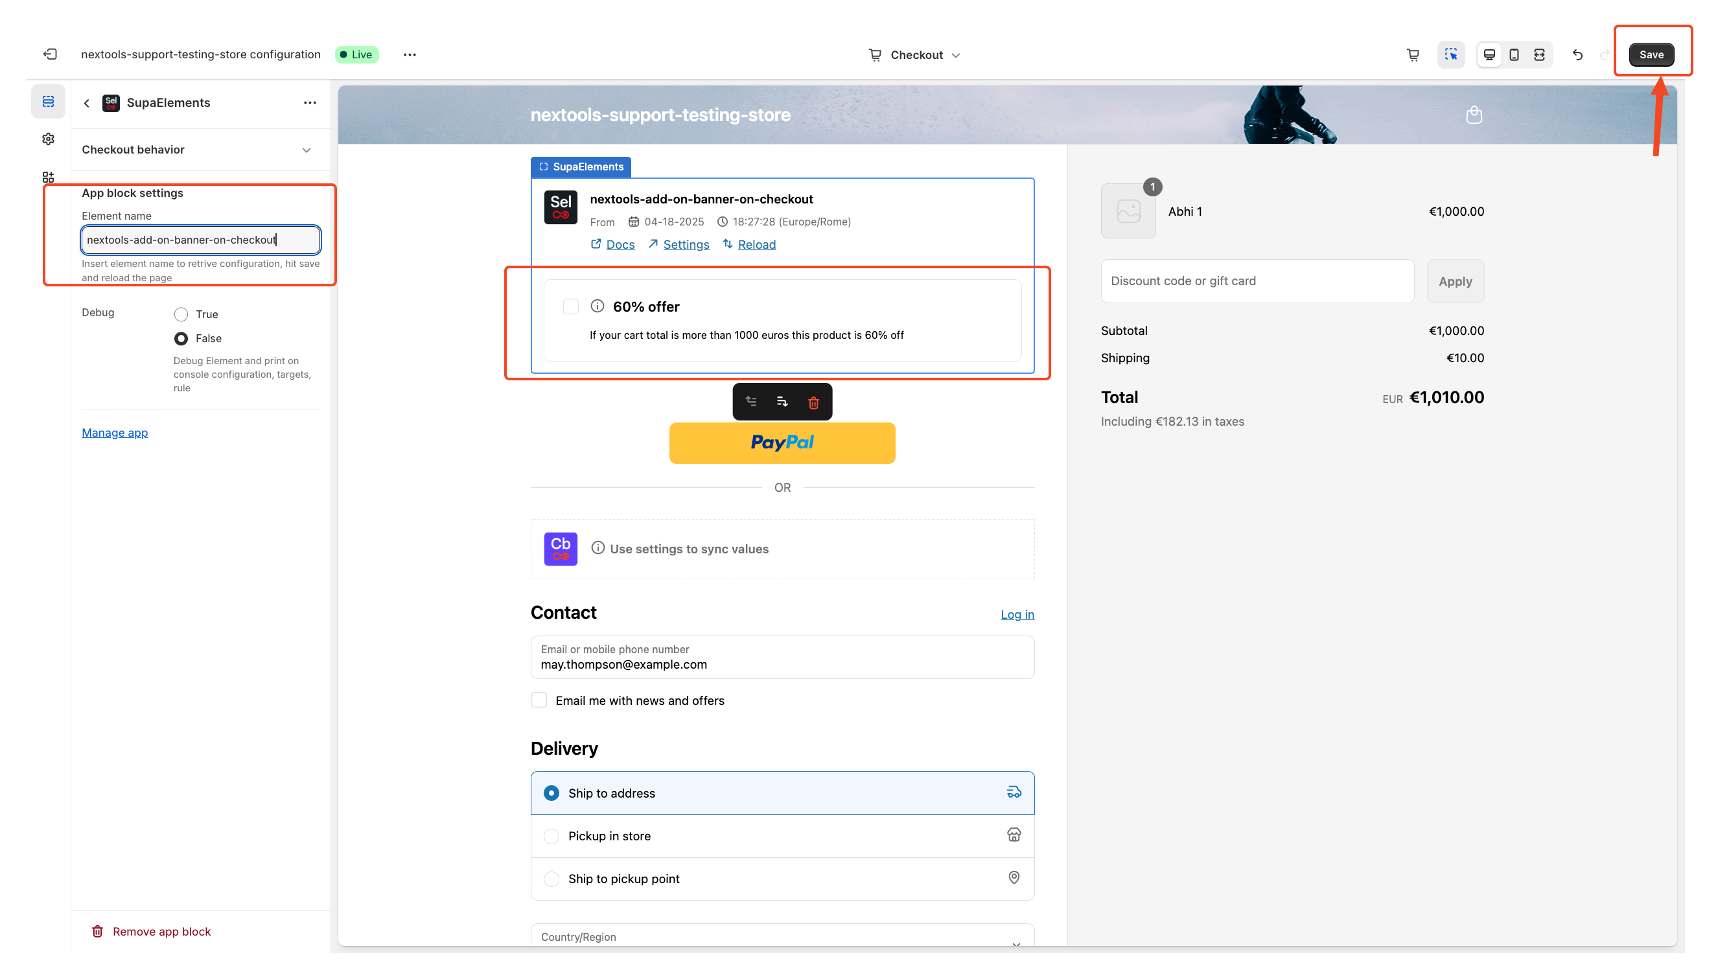
Task: Select Ship to address delivery option
Action: click(x=782, y=793)
